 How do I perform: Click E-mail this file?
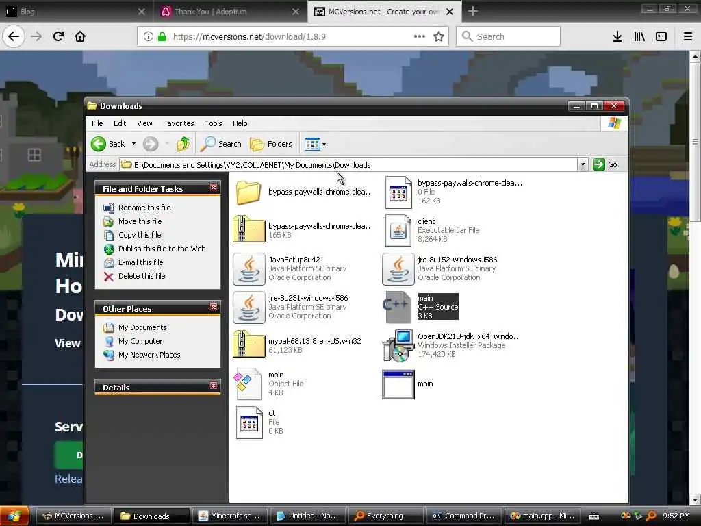140,262
